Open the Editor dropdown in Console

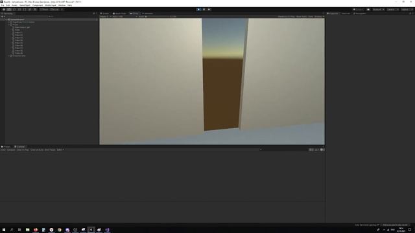(x=60, y=150)
